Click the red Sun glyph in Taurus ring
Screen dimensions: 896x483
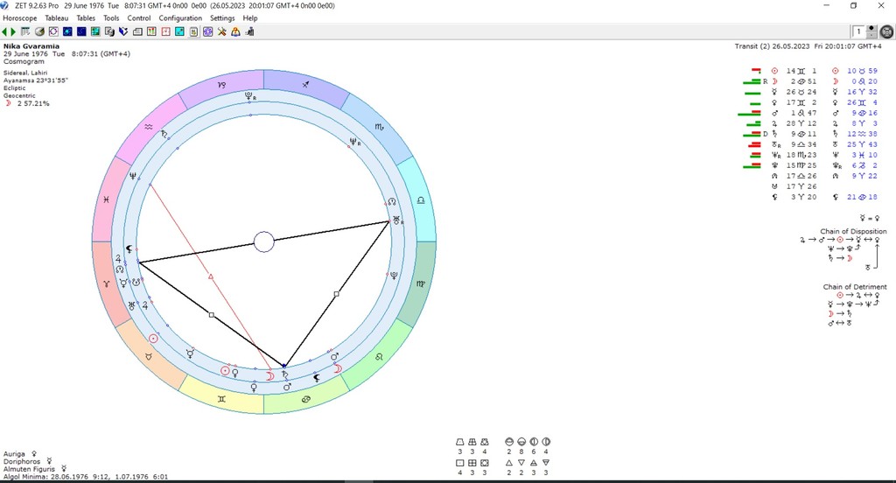pyautogui.click(x=153, y=339)
